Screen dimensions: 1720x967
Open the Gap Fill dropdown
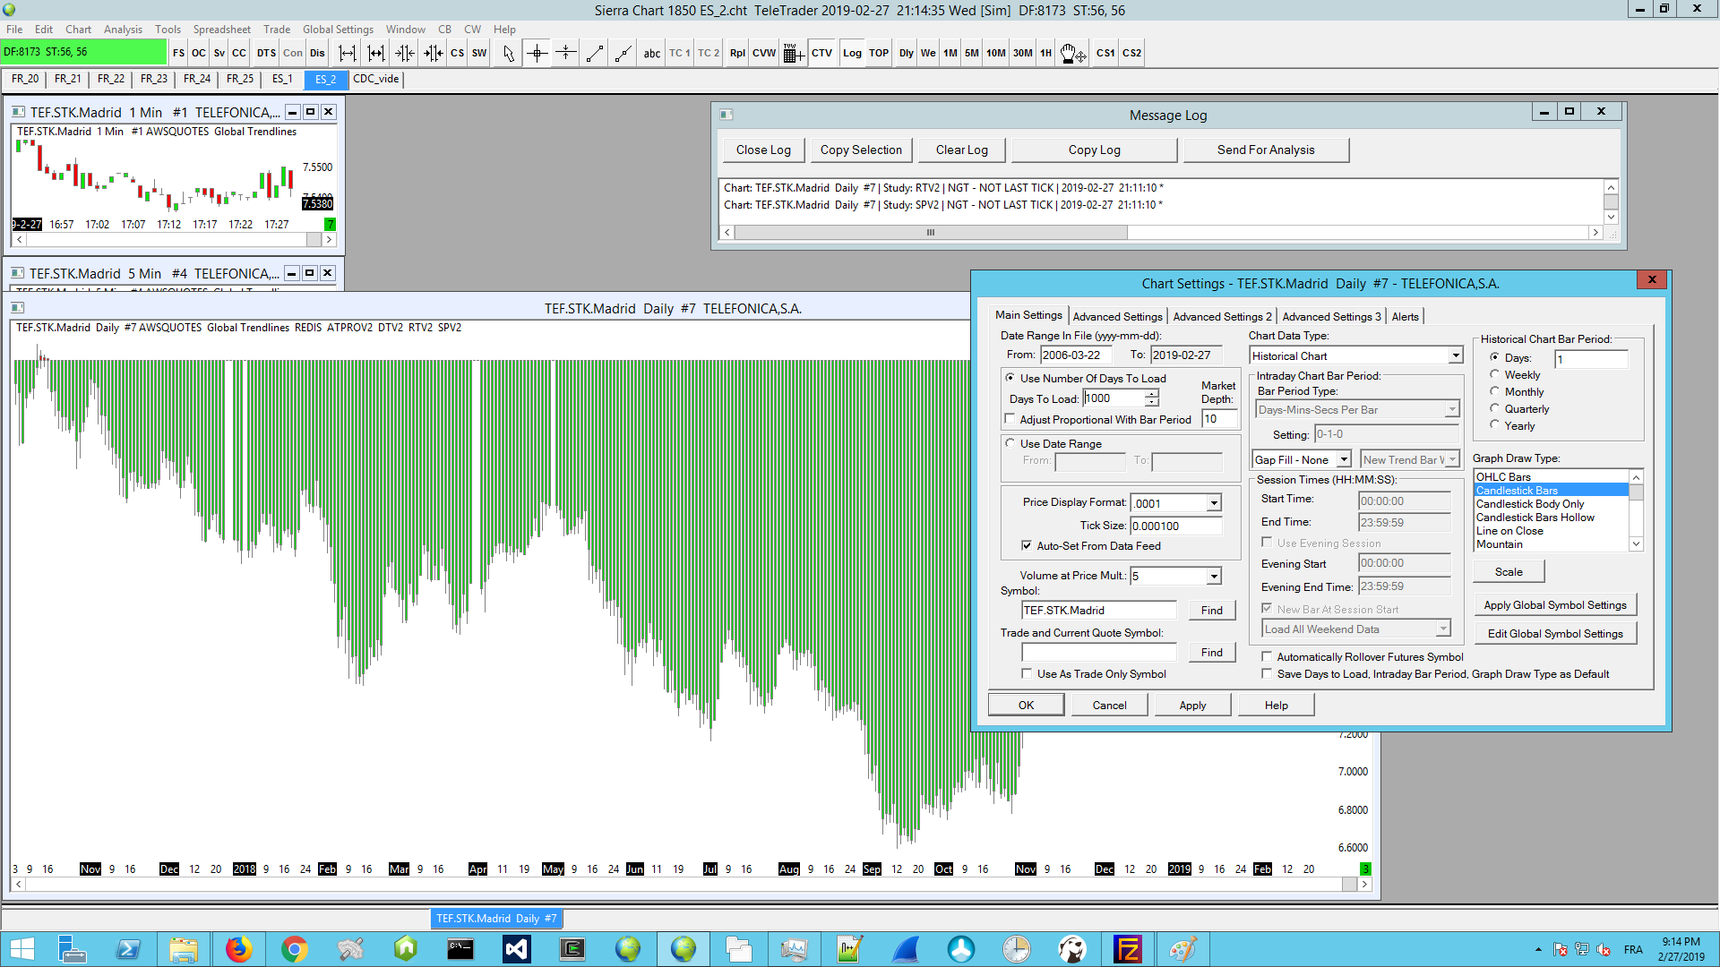click(x=1344, y=459)
